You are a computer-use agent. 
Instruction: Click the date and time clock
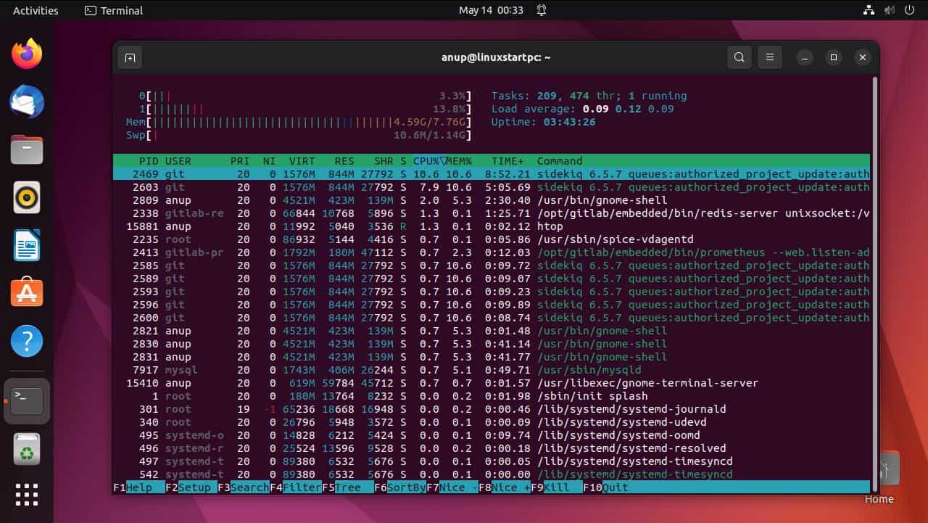(x=491, y=10)
